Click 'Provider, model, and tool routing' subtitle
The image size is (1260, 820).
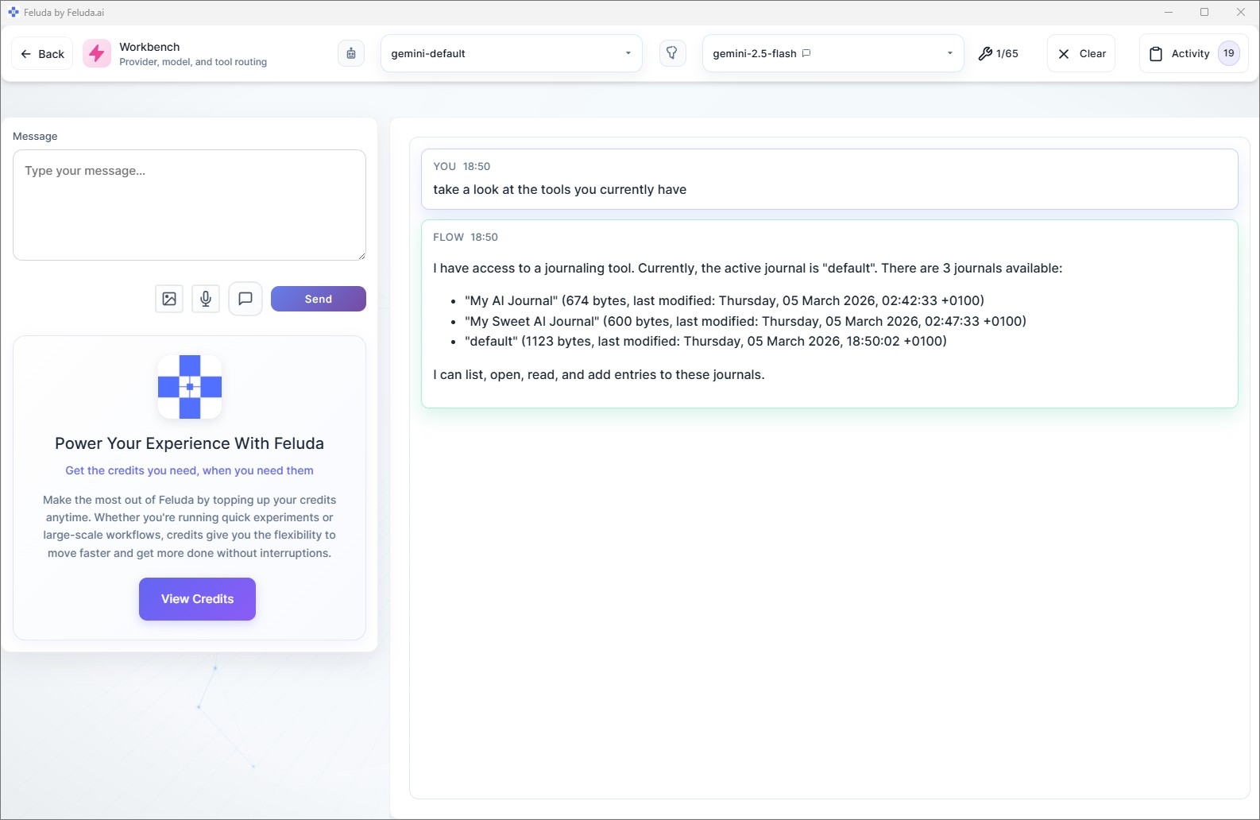pyautogui.click(x=193, y=62)
